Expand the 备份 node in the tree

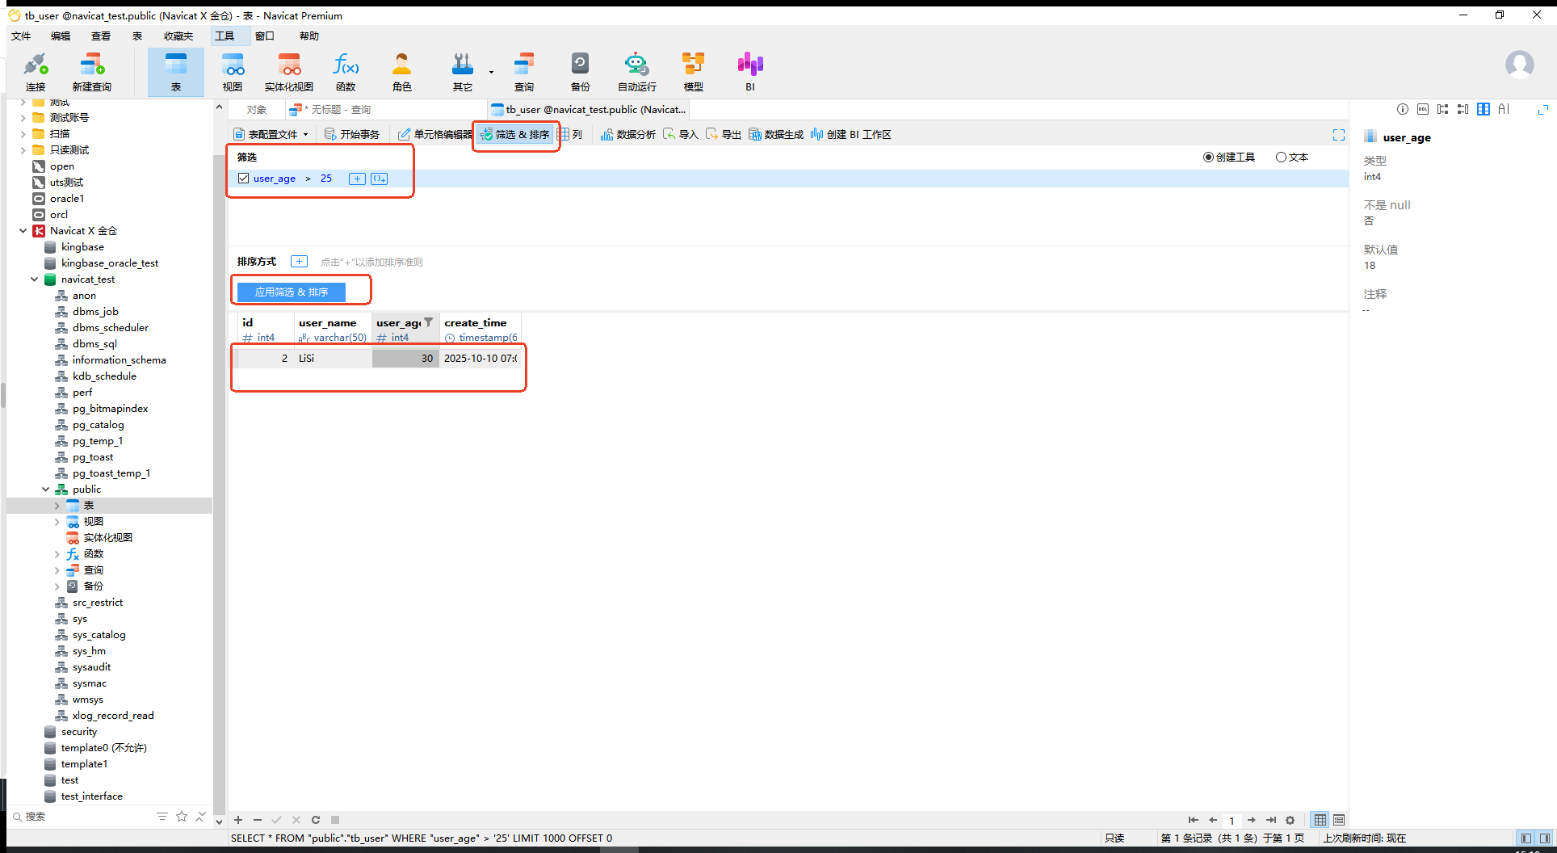(57, 586)
